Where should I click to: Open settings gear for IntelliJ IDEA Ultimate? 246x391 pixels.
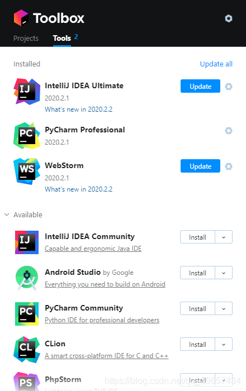229,87
